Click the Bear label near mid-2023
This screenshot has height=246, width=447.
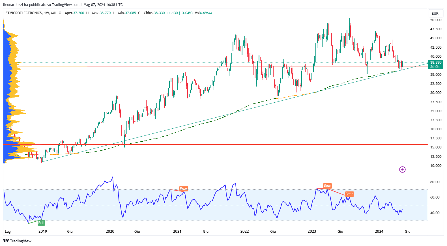click(349, 194)
